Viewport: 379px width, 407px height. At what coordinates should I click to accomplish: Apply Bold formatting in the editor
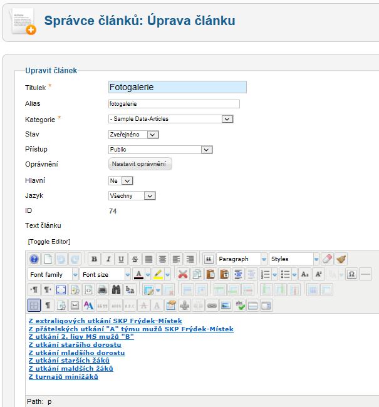(x=95, y=259)
